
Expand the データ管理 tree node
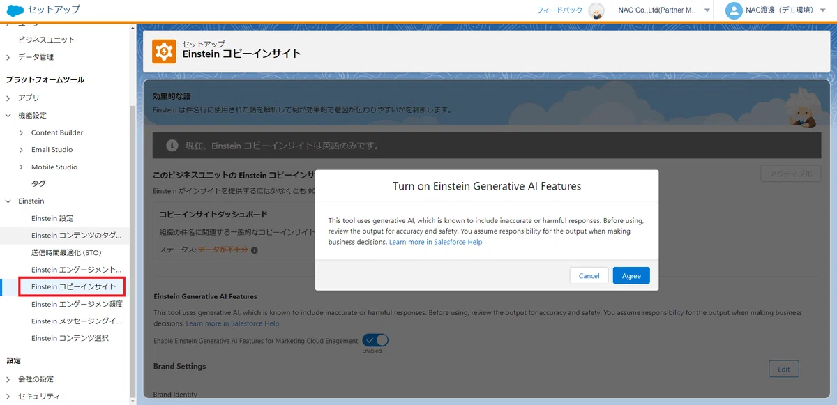pyautogui.click(x=8, y=57)
